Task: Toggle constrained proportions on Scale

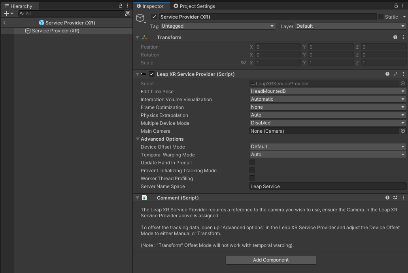Action: coord(244,62)
